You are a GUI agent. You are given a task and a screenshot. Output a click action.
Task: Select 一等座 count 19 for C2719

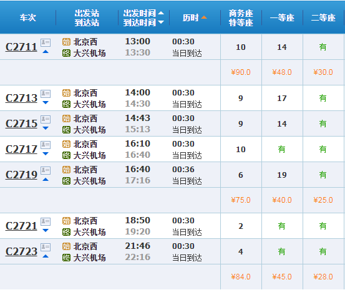(282, 175)
